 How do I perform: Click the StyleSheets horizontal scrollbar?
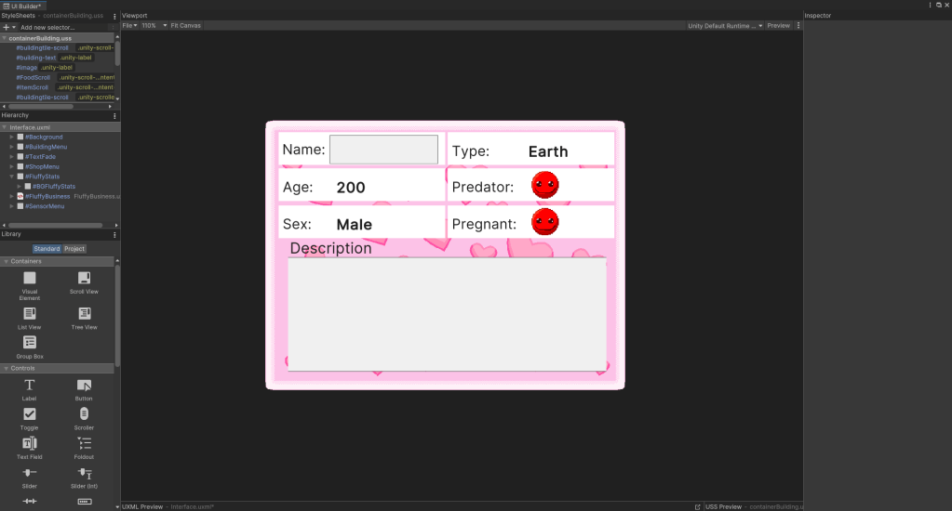click(x=40, y=106)
